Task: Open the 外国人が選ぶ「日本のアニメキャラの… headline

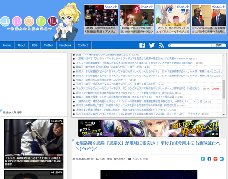Action: point(116,85)
